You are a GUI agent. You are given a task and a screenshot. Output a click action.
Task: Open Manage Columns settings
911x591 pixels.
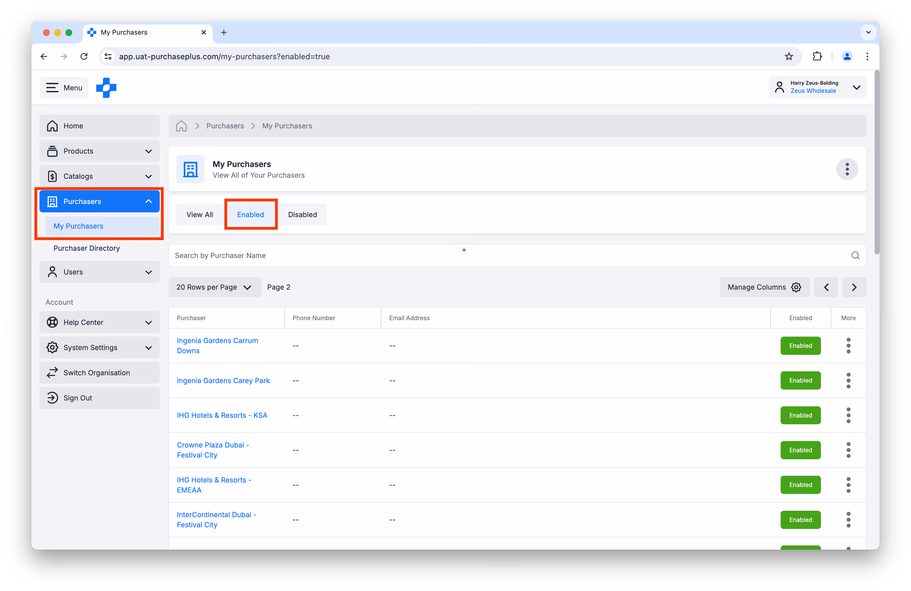point(765,287)
